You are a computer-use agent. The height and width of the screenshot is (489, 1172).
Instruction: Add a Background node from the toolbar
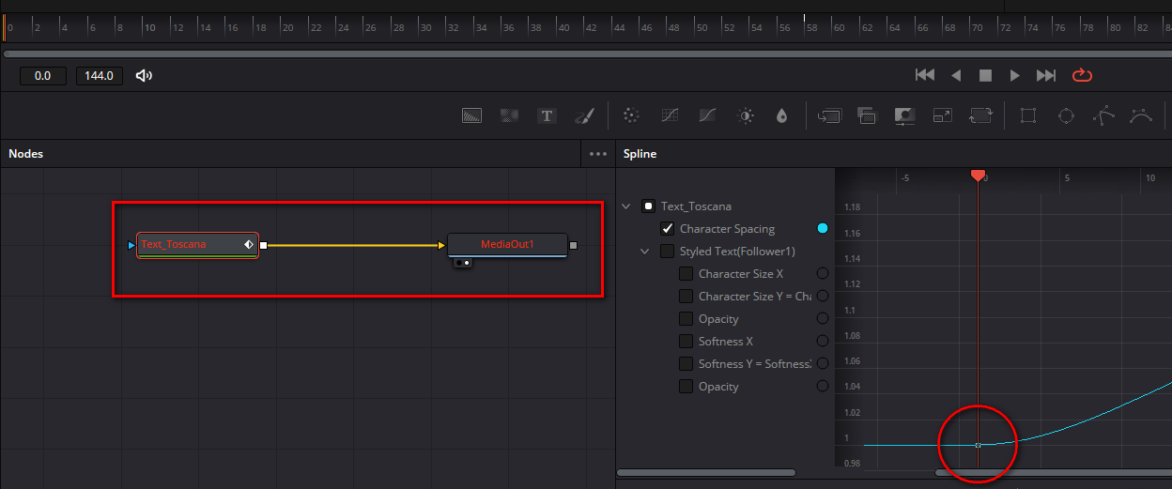pos(471,115)
